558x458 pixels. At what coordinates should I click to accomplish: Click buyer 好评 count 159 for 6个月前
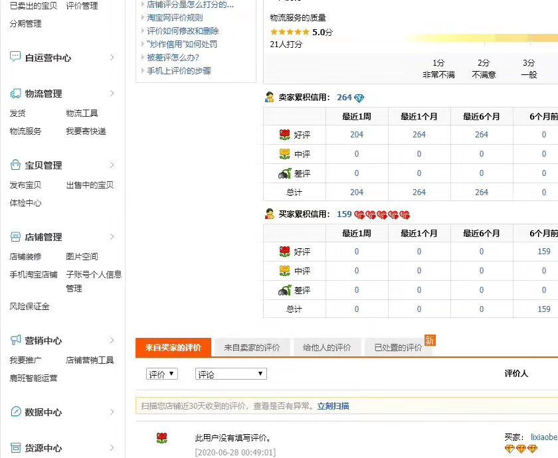pos(544,251)
